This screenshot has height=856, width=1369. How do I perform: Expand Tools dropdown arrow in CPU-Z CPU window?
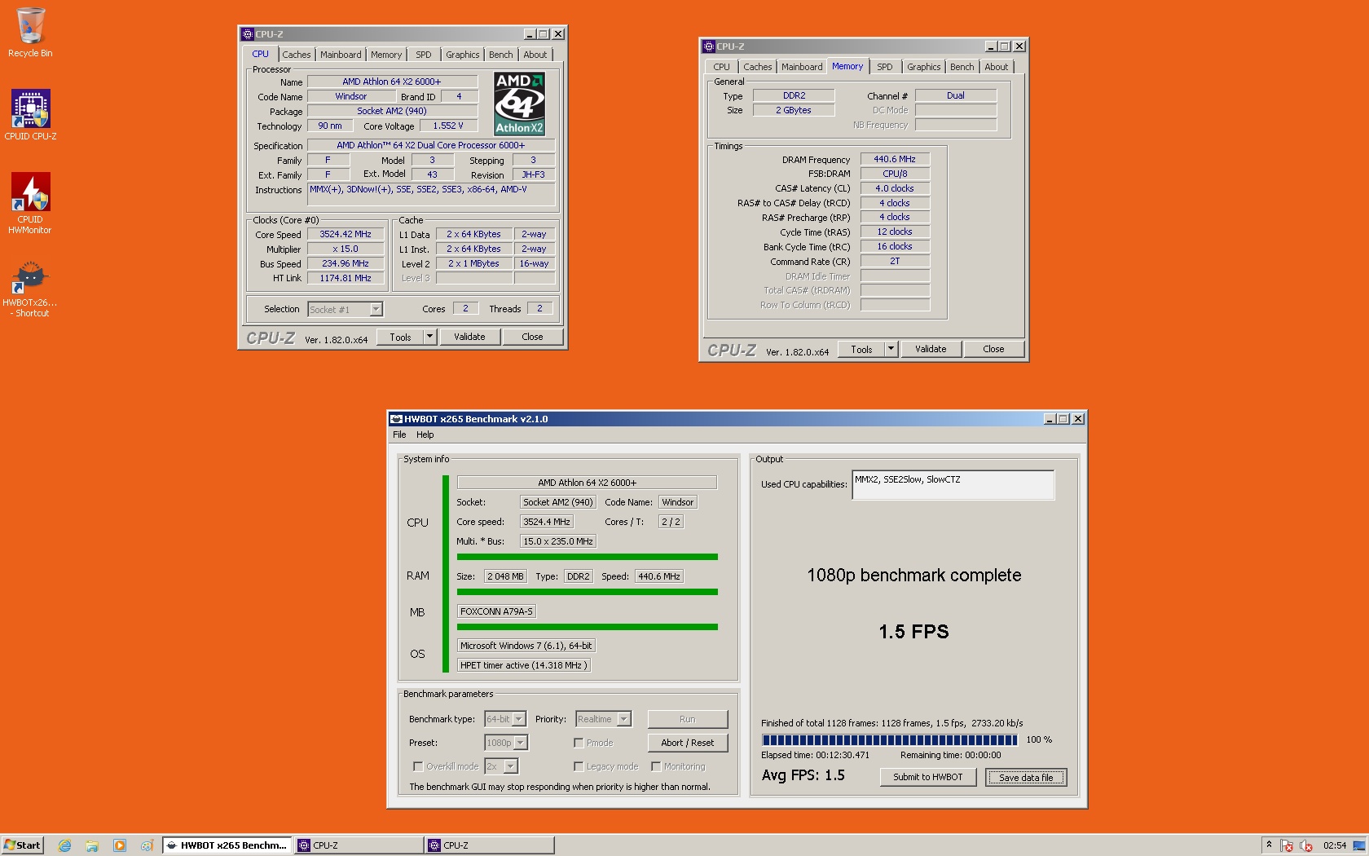coord(429,337)
